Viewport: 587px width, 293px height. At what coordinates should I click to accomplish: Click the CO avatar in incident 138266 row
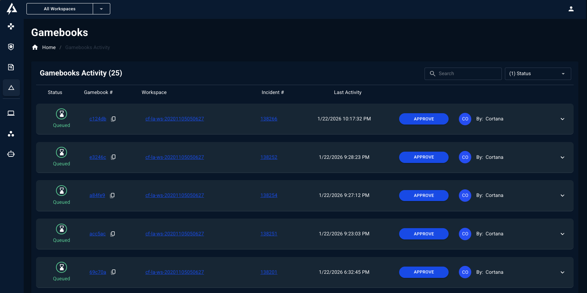465,119
